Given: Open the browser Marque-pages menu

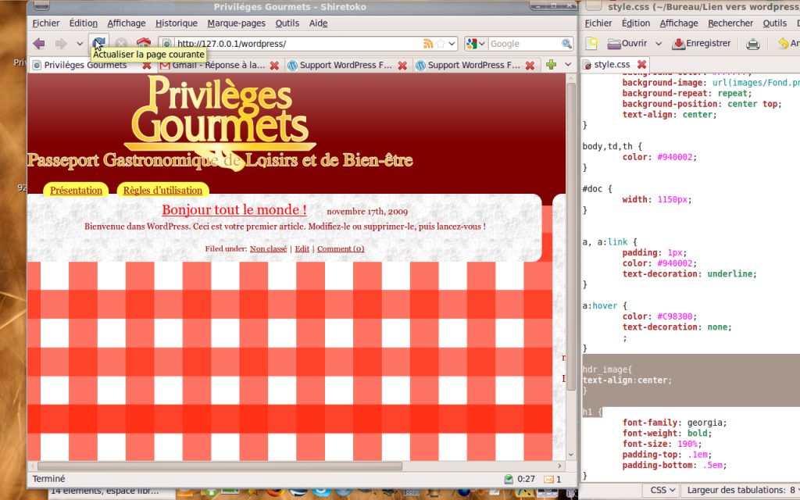Looking at the screenshot, I should [237, 23].
